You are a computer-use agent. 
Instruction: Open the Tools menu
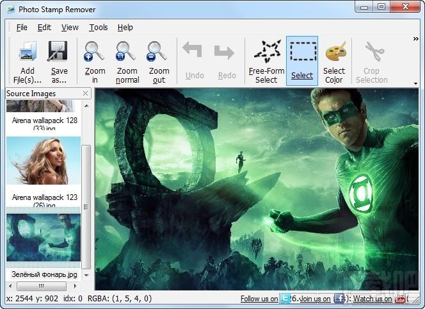pyautogui.click(x=99, y=28)
